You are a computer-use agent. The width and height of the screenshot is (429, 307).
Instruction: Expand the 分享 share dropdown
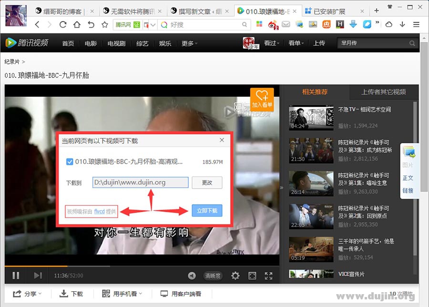tap(27, 294)
